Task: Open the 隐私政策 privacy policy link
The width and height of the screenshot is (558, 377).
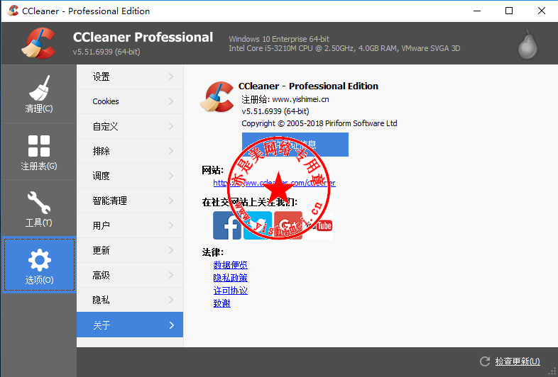Action: (230, 278)
